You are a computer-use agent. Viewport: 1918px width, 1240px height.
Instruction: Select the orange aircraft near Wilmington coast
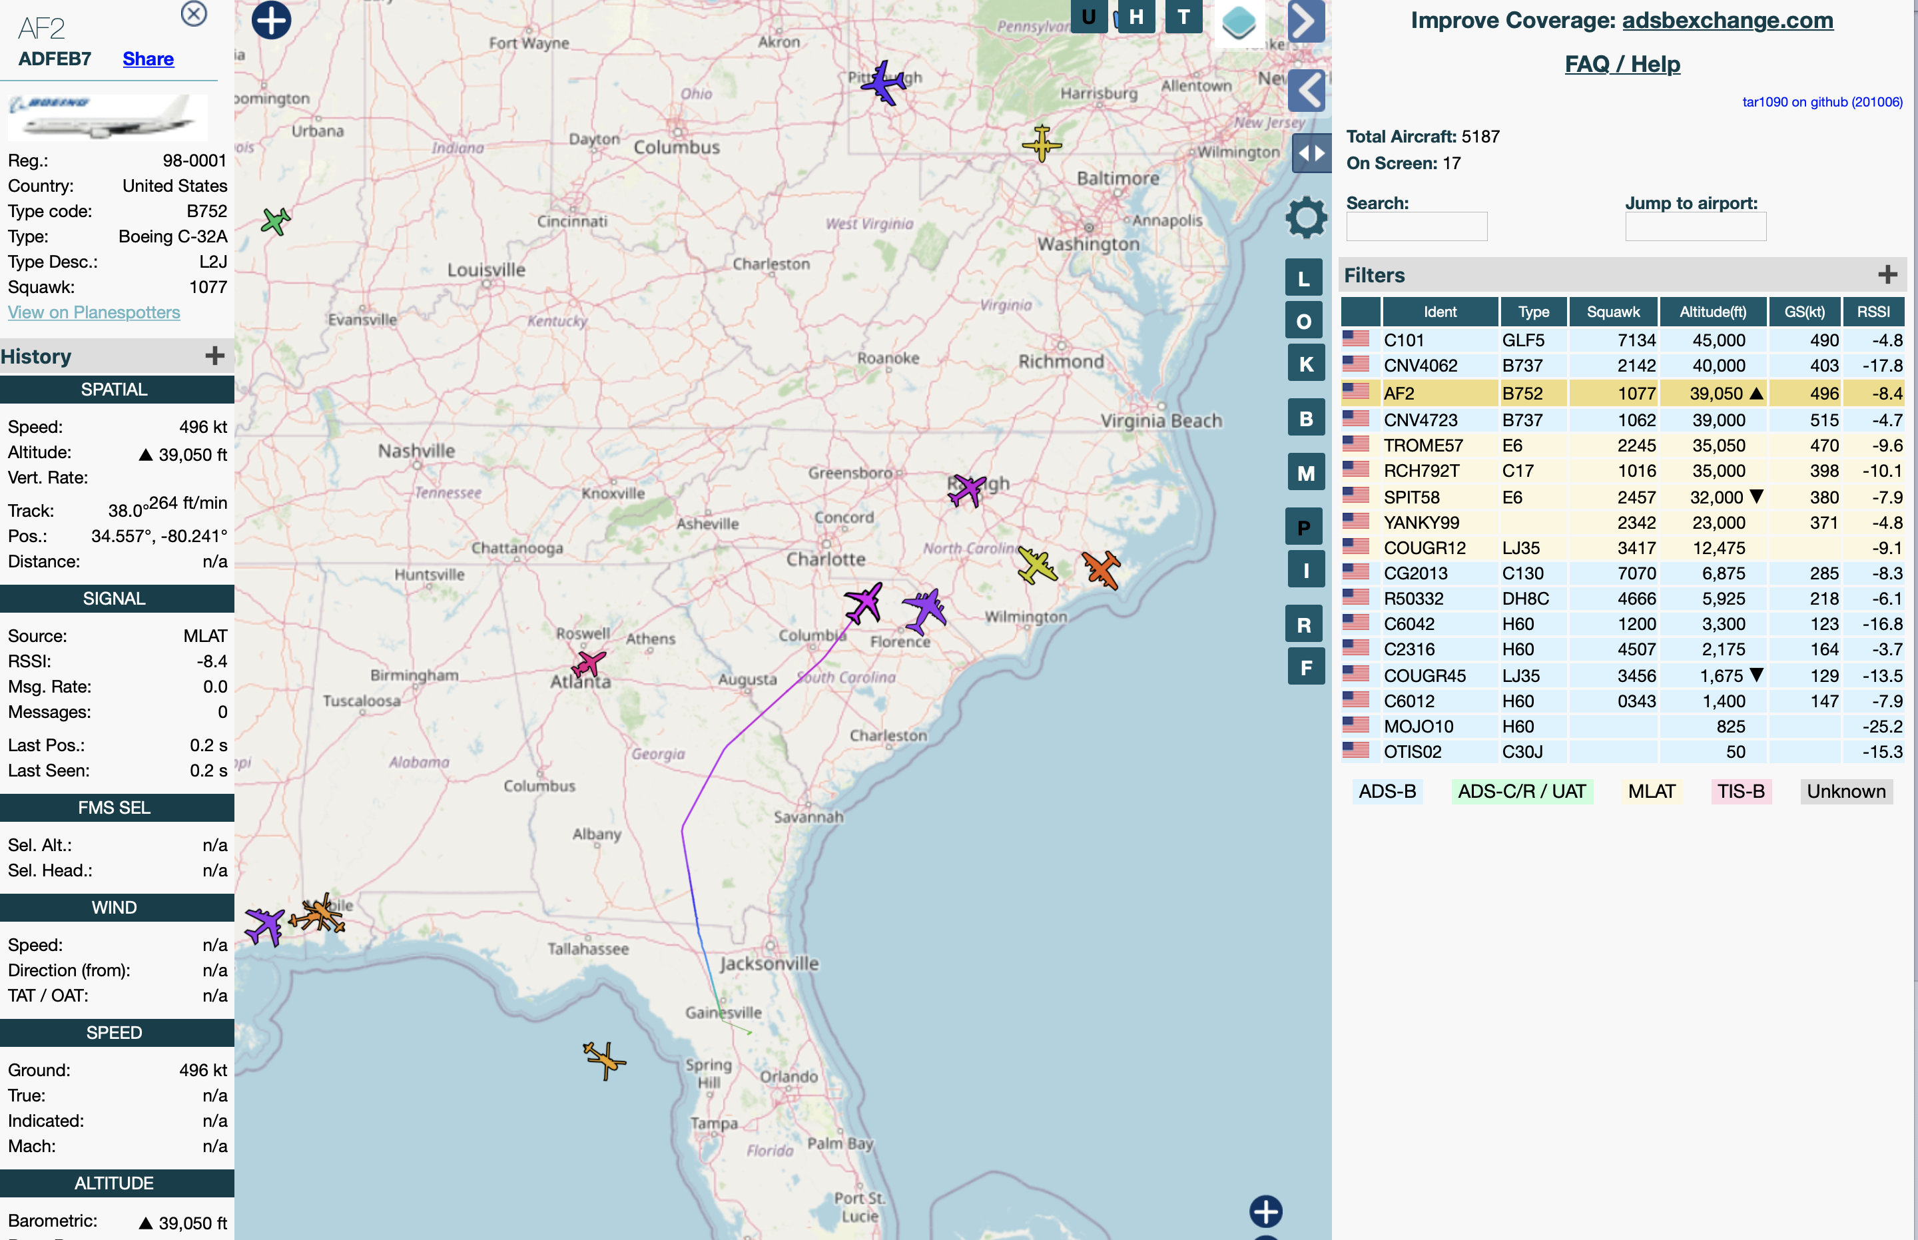tap(1101, 569)
